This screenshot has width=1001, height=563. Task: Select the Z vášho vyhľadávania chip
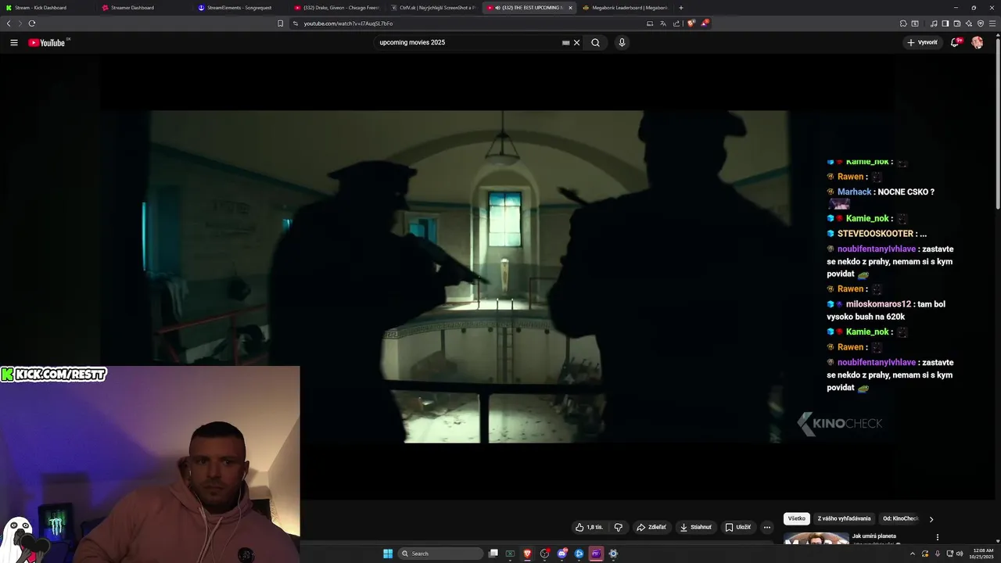coord(844,518)
